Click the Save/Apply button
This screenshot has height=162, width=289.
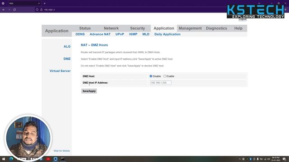(89, 91)
